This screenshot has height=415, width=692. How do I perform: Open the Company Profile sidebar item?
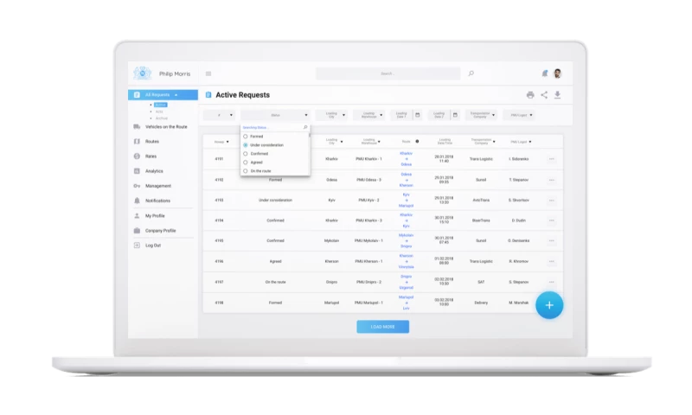point(160,231)
